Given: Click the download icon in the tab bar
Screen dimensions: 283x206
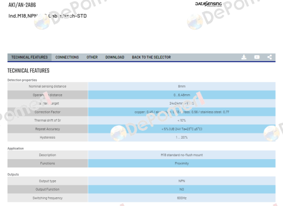Looking at the screenshot, I should coord(244,57).
